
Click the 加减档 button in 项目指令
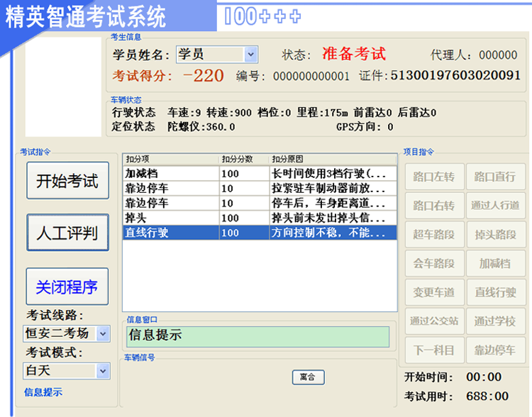coord(496,263)
